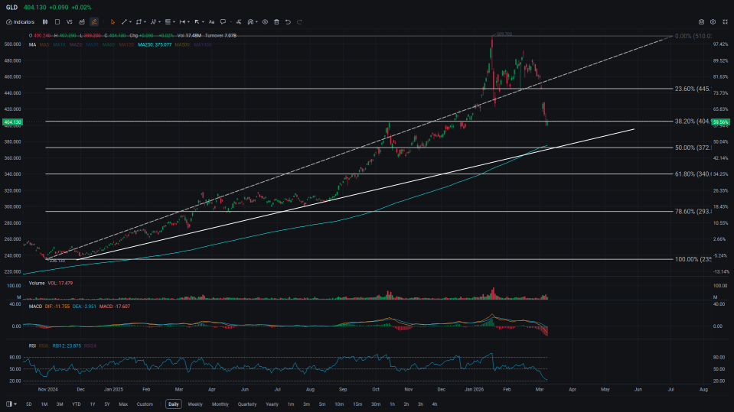Image resolution: width=734 pixels, height=412 pixels.
Task: Delete drawings with the trash icon
Action: point(276,22)
